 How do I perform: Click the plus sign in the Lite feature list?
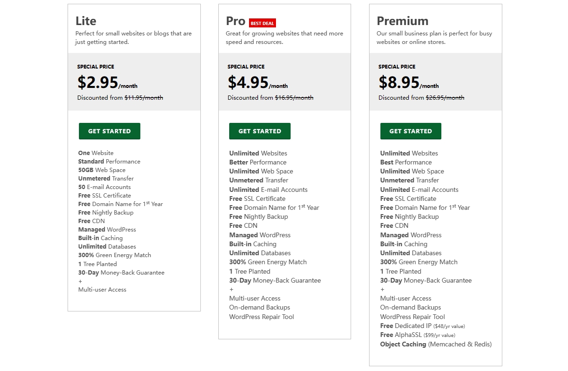(x=80, y=281)
